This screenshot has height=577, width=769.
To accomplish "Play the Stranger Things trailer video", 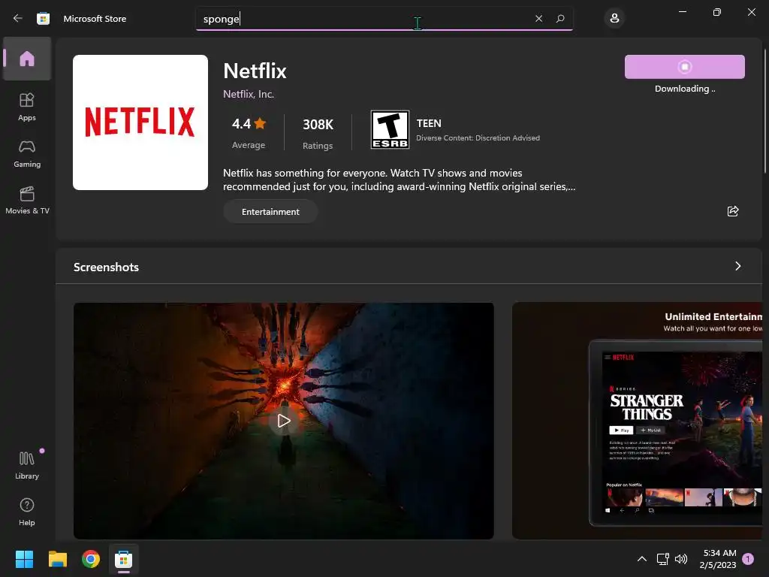I will coord(283,421).
